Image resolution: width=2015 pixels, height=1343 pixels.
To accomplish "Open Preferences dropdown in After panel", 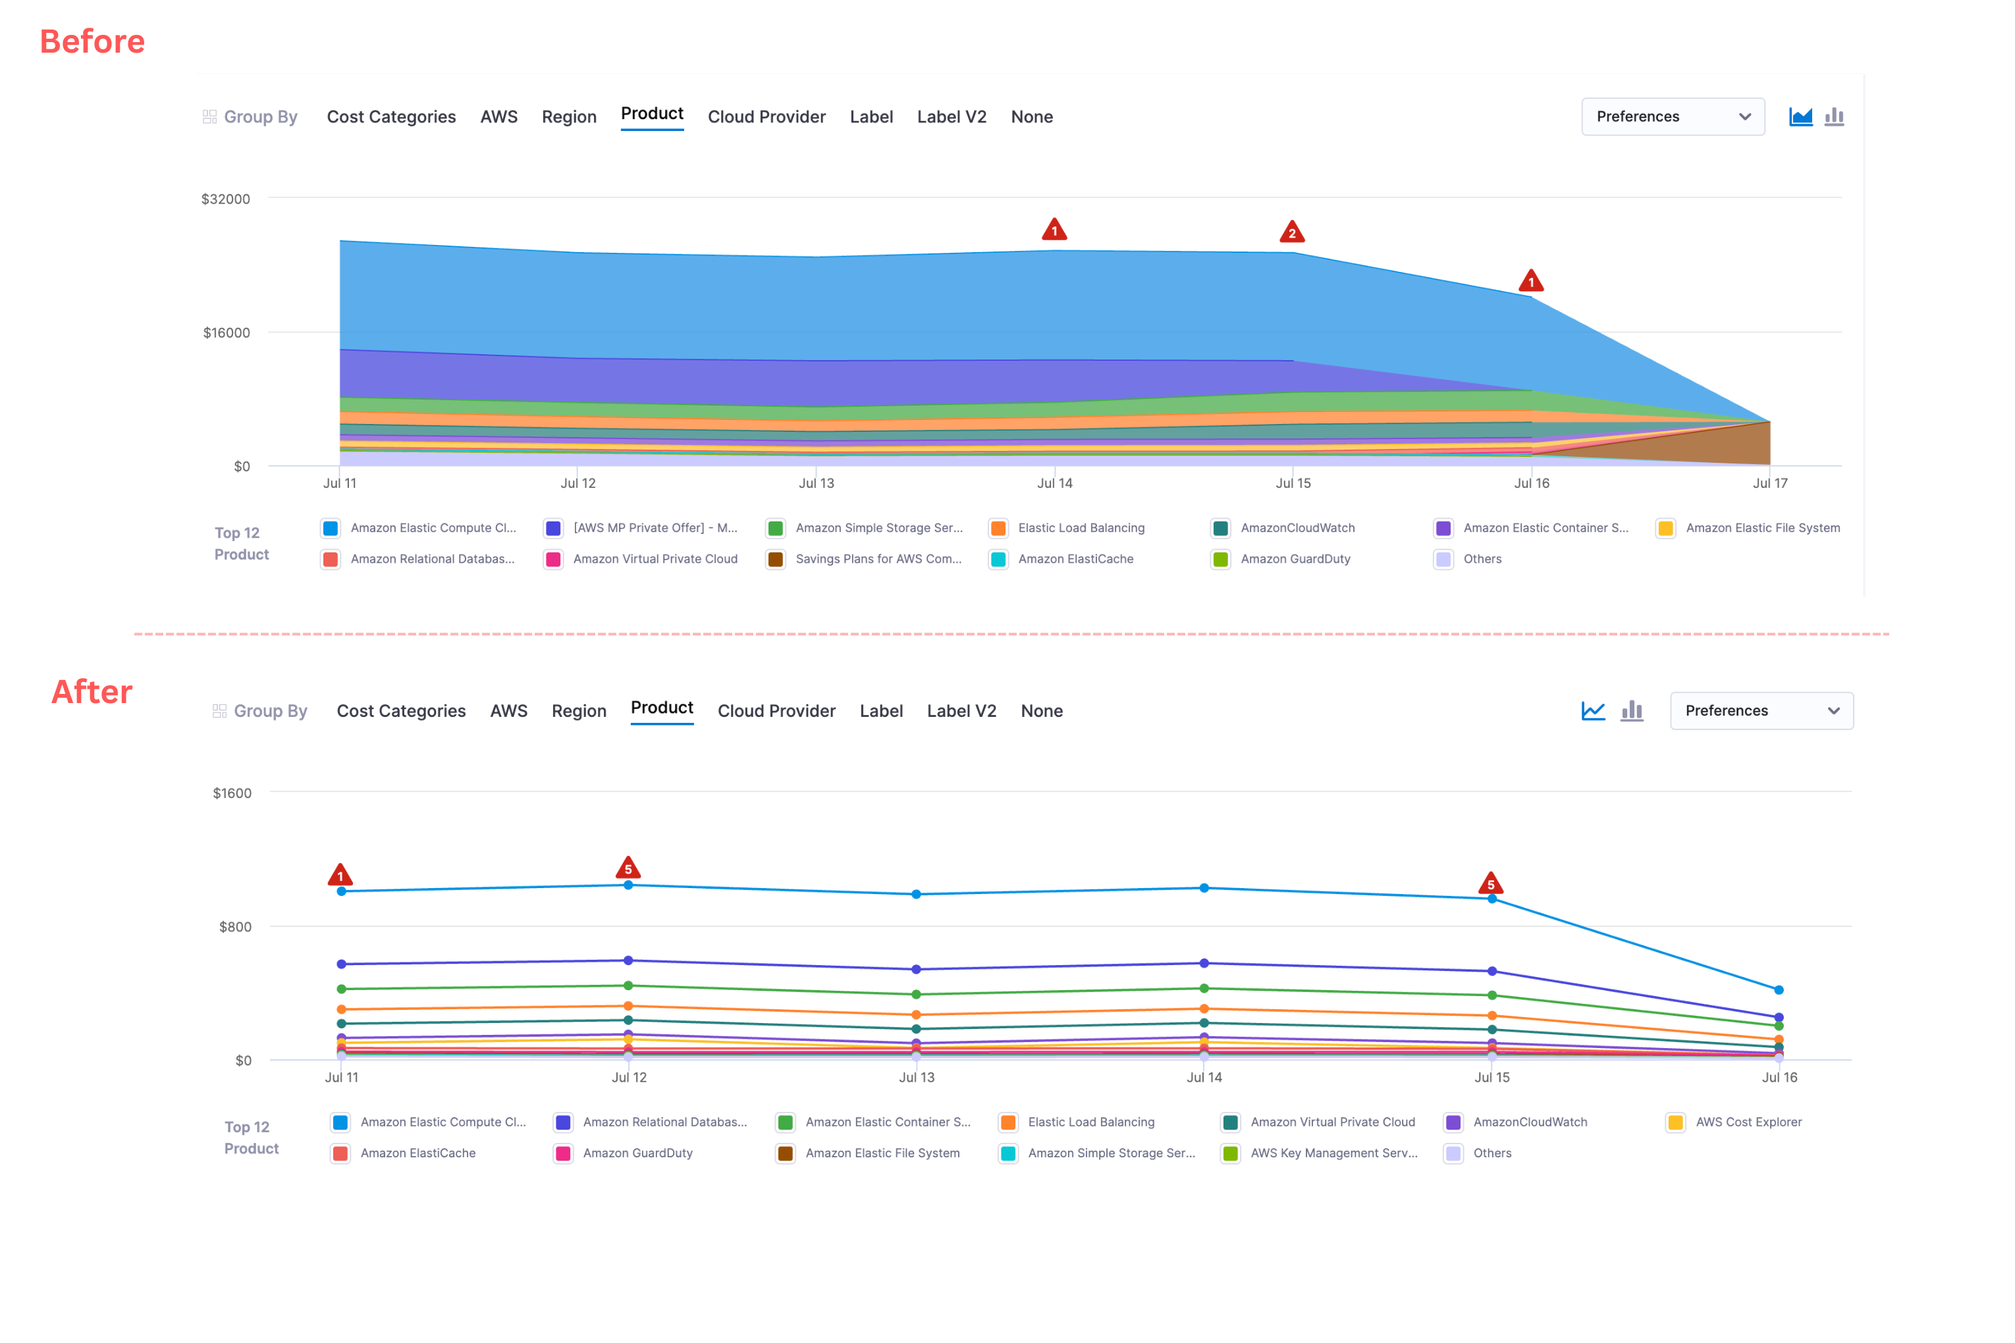I will click(1761, 711).
